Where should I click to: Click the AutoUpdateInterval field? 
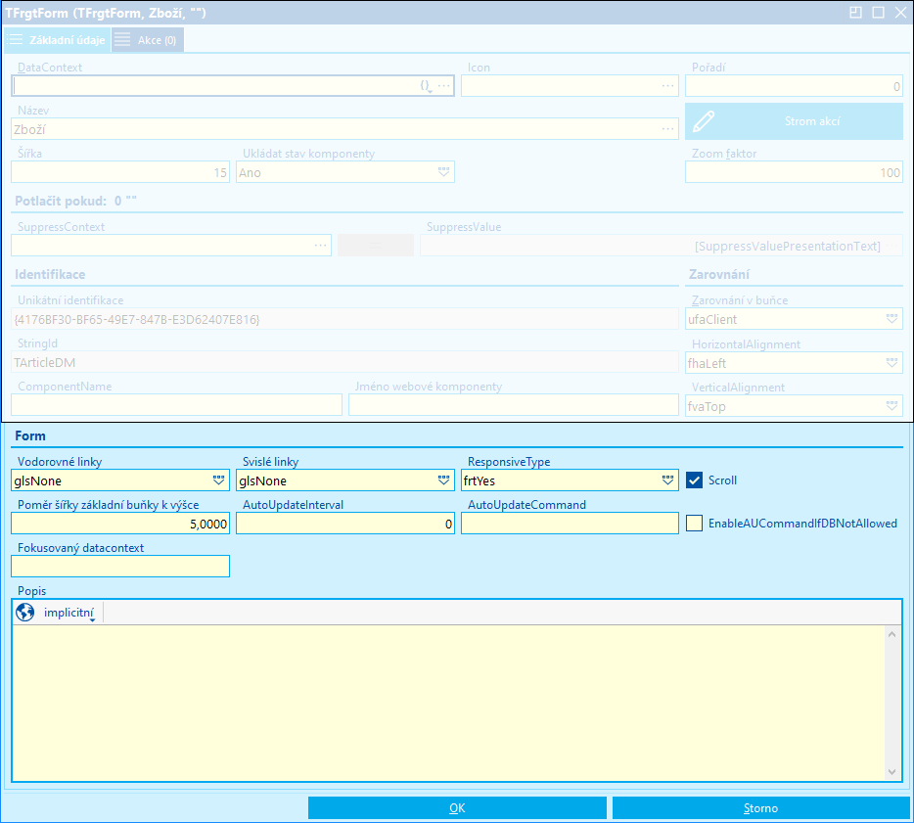pos(345,524)
